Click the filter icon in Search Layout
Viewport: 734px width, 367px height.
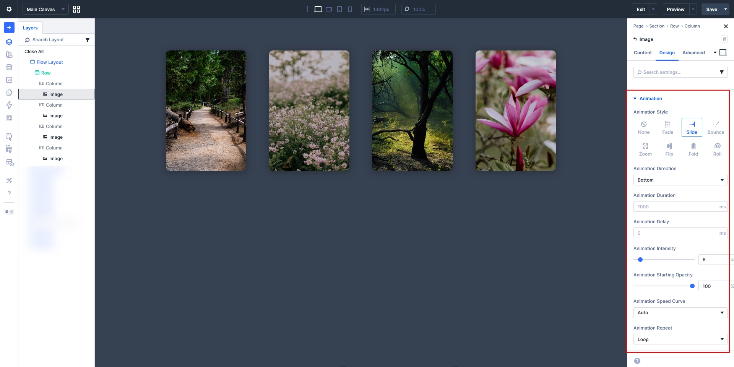(88, 40)
